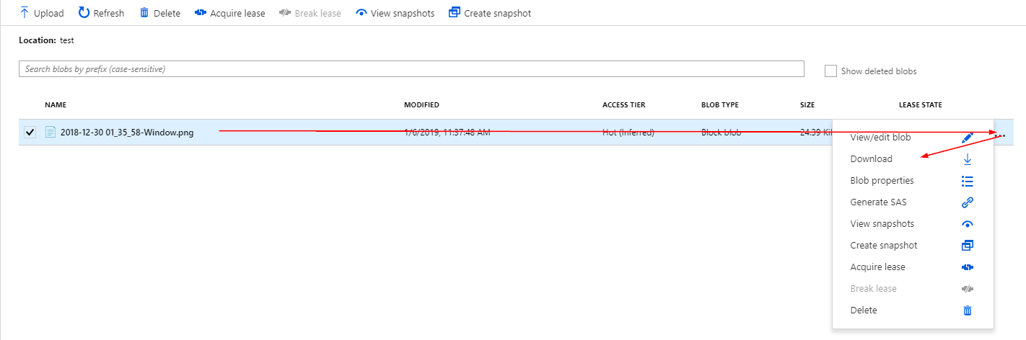This screenshot has height=340, width=1026.
Task: Sort by the MODIFIED column header
Action: tap(421, 105)
